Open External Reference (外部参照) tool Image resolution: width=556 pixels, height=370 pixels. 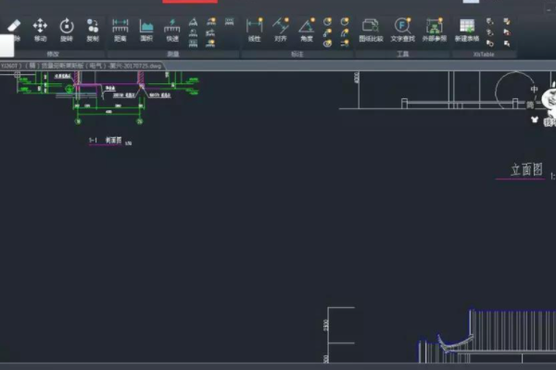pyautogui.click(x=433, y=29)
